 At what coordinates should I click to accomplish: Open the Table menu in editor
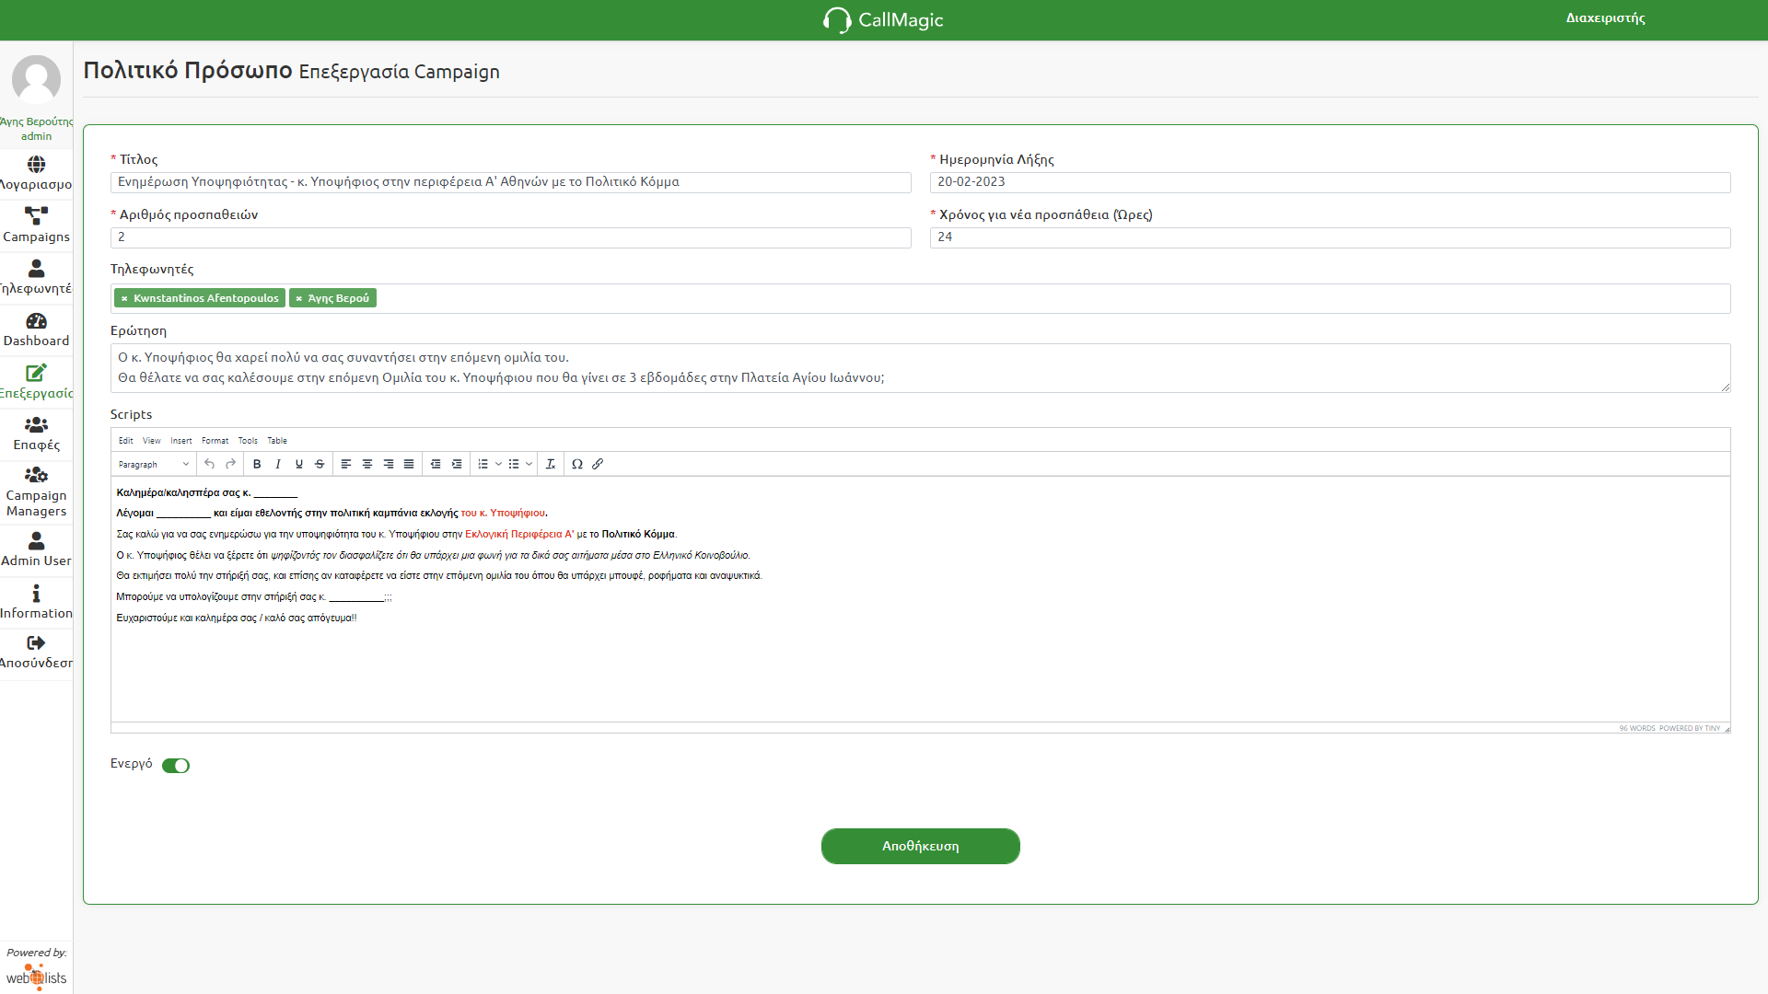tap(277, 441)
